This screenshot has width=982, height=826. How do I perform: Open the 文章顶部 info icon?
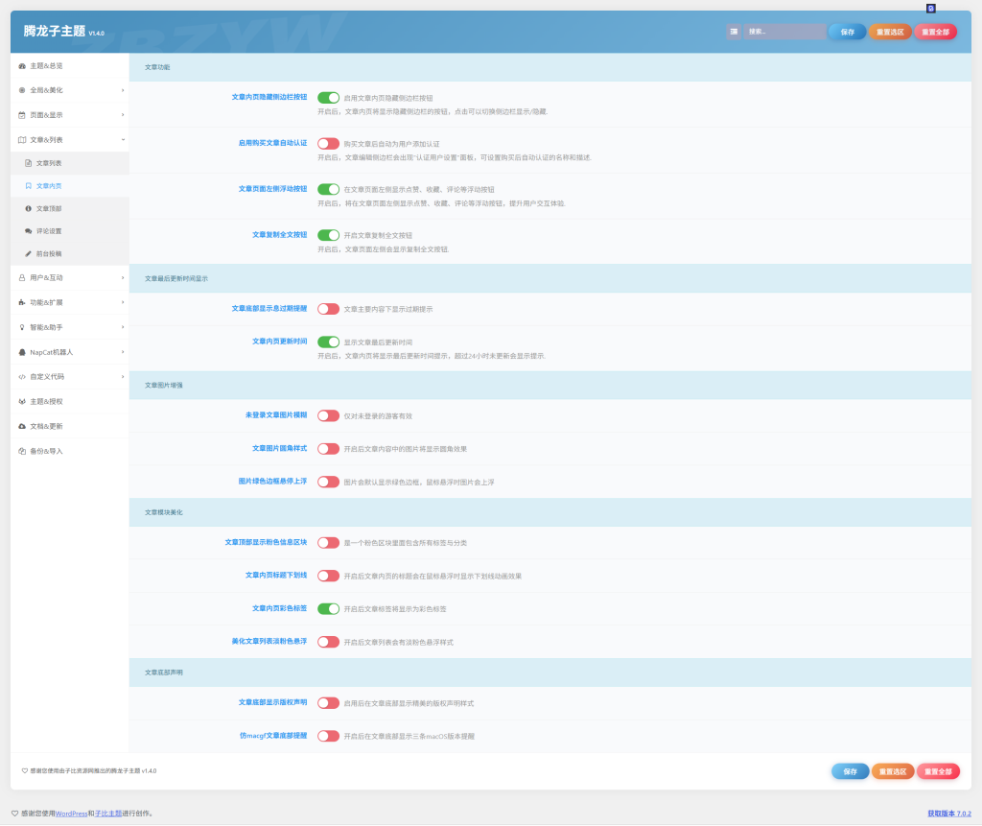coord(28,209)
